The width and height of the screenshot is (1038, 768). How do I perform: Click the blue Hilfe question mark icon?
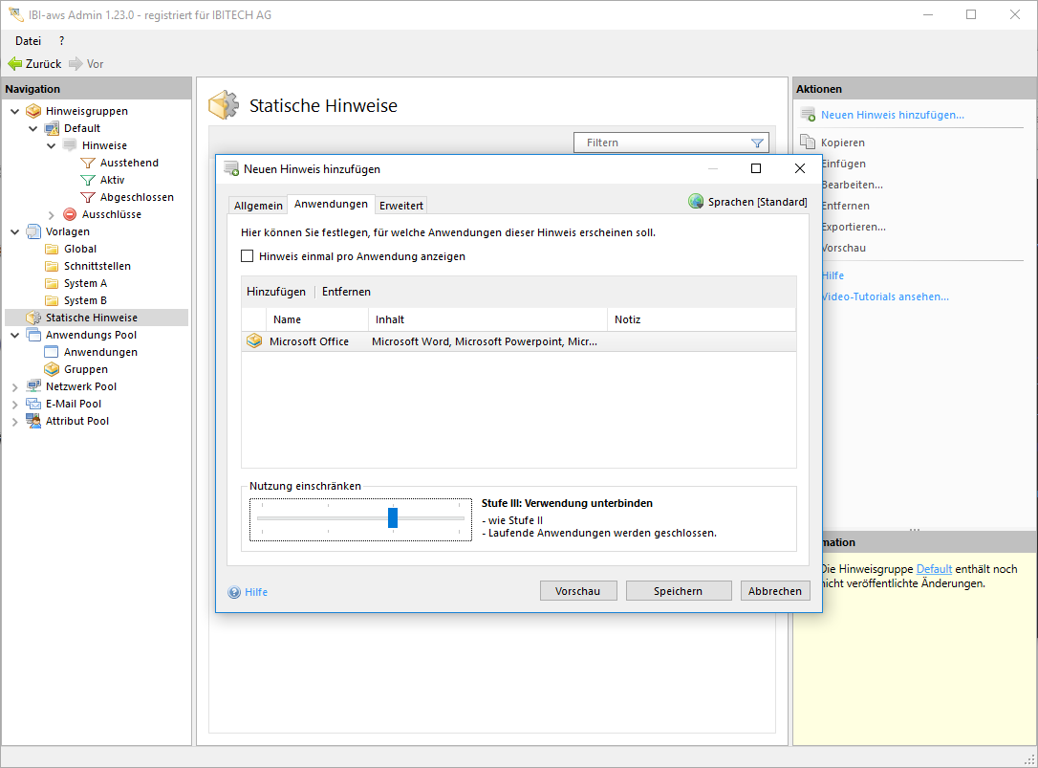coord(234,592)
